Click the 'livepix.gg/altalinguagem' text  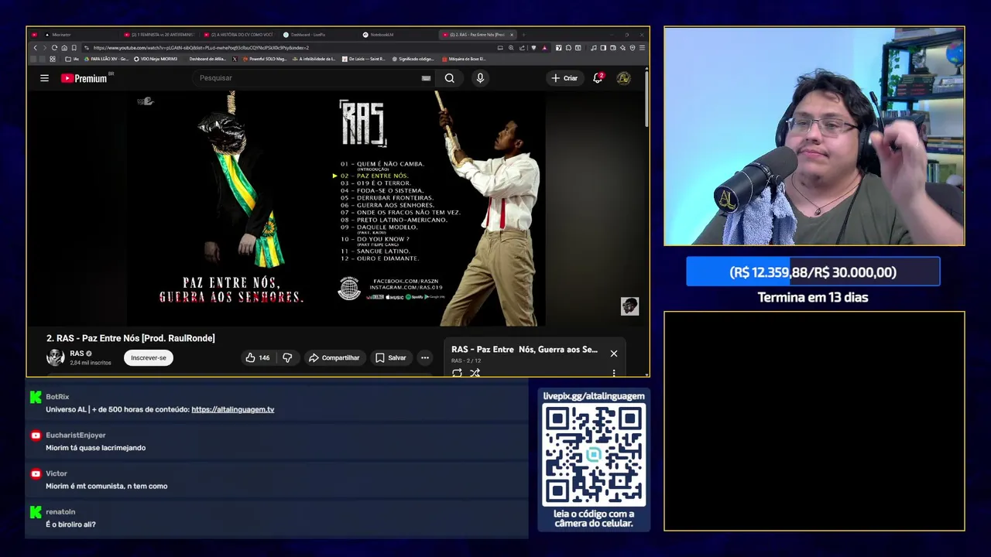tap(594, 396)
